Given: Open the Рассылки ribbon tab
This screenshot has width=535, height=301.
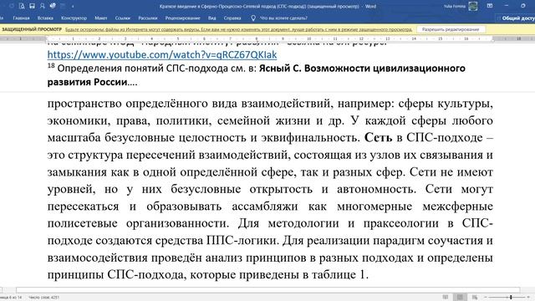Looking at the screenshot, I should [148, 18].
